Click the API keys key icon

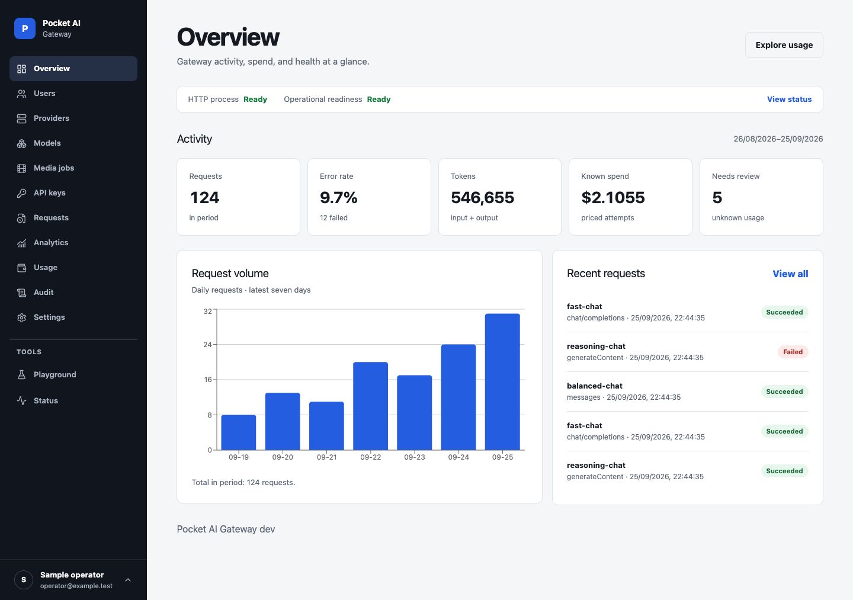click(21, 193)
